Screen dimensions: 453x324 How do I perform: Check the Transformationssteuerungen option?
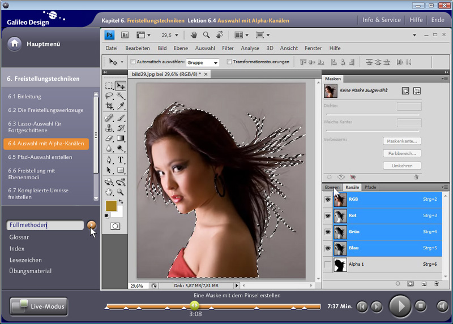pyautogui.click(x=229, y=62)
